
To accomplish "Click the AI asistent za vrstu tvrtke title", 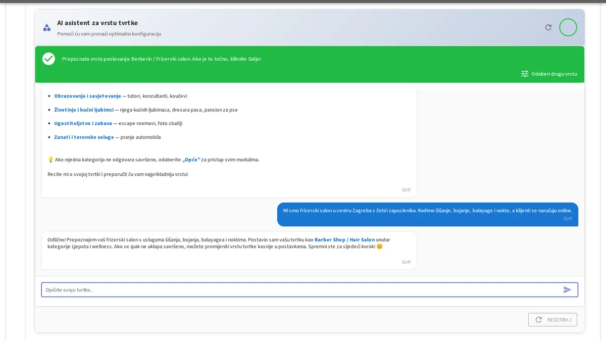I will coord(97,23).
